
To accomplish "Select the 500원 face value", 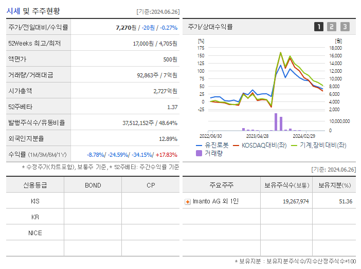I will (170, 59).
